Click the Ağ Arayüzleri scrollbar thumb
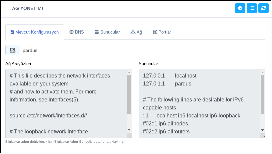Image resolution: width=272 pixels, height=154 pixels. coord(129,95)
